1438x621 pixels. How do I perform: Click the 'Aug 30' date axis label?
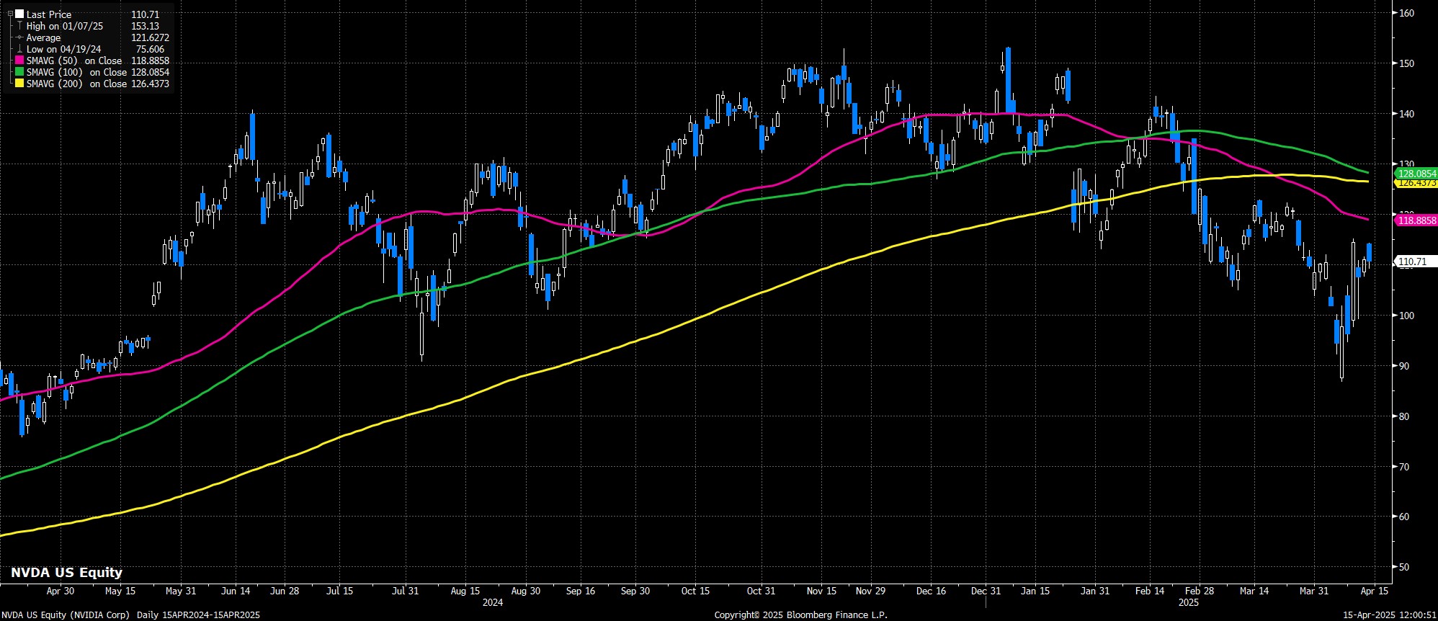tap(525, 591)
